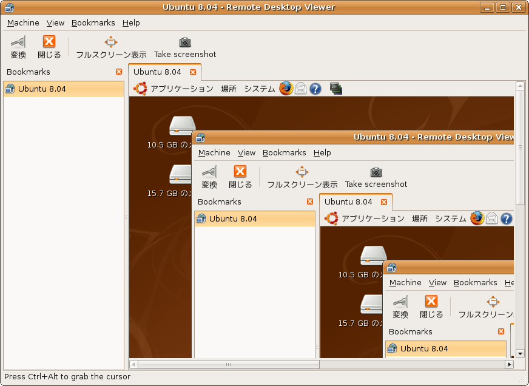The width and height of the screenshot is (529, 386).
Task: Select 10.5 GB drive on second nested desktop
Action: coord(373,256)
